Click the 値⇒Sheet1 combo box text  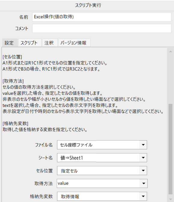coord(72,158)
